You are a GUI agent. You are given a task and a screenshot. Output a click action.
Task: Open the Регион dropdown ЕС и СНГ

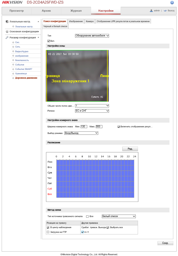[92, 111]
